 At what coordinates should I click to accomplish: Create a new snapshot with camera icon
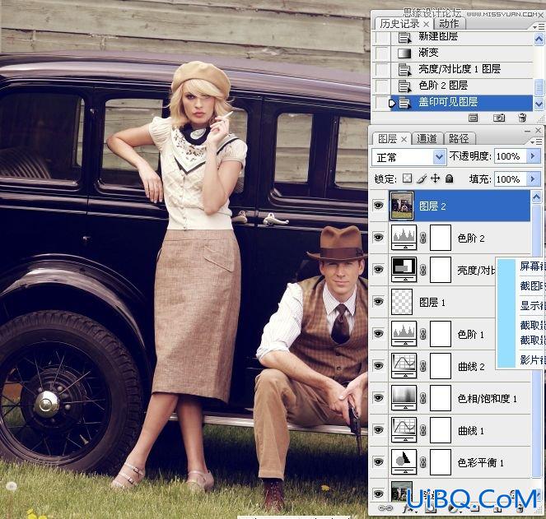(498, 118)
